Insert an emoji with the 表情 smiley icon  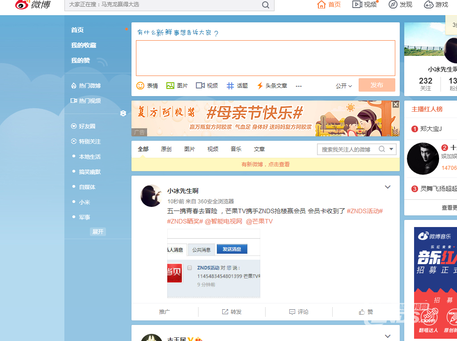tap(140, 86)
